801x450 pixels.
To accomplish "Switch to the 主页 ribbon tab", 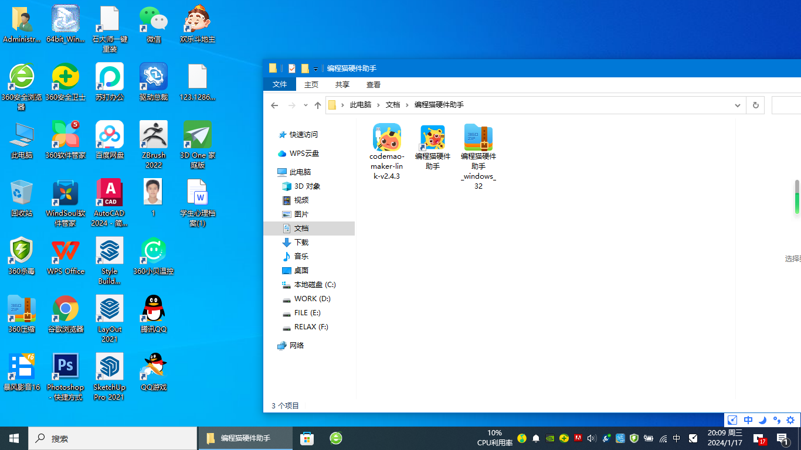I will coord(311,84).
